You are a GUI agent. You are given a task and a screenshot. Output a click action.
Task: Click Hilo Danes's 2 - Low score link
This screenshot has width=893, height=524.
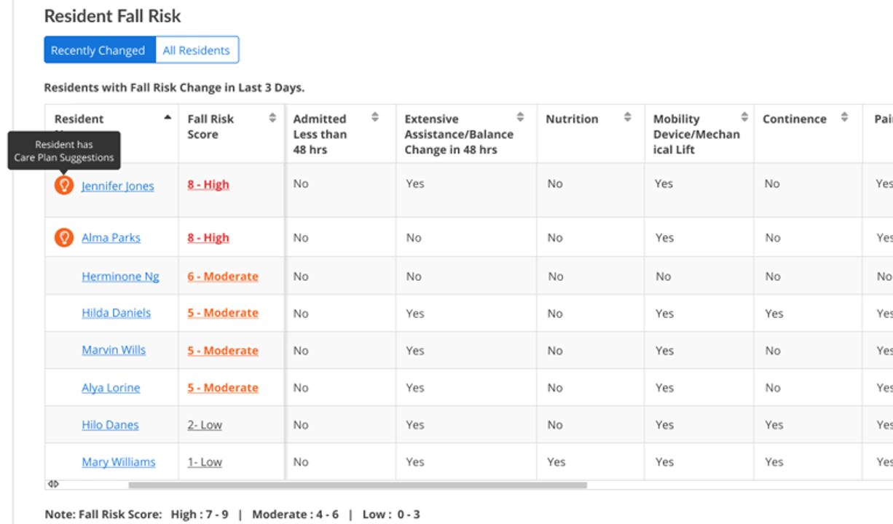[x=204, y=424]
